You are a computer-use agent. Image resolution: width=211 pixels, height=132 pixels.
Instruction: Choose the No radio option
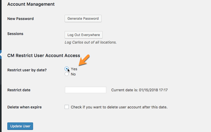(67, 74)
